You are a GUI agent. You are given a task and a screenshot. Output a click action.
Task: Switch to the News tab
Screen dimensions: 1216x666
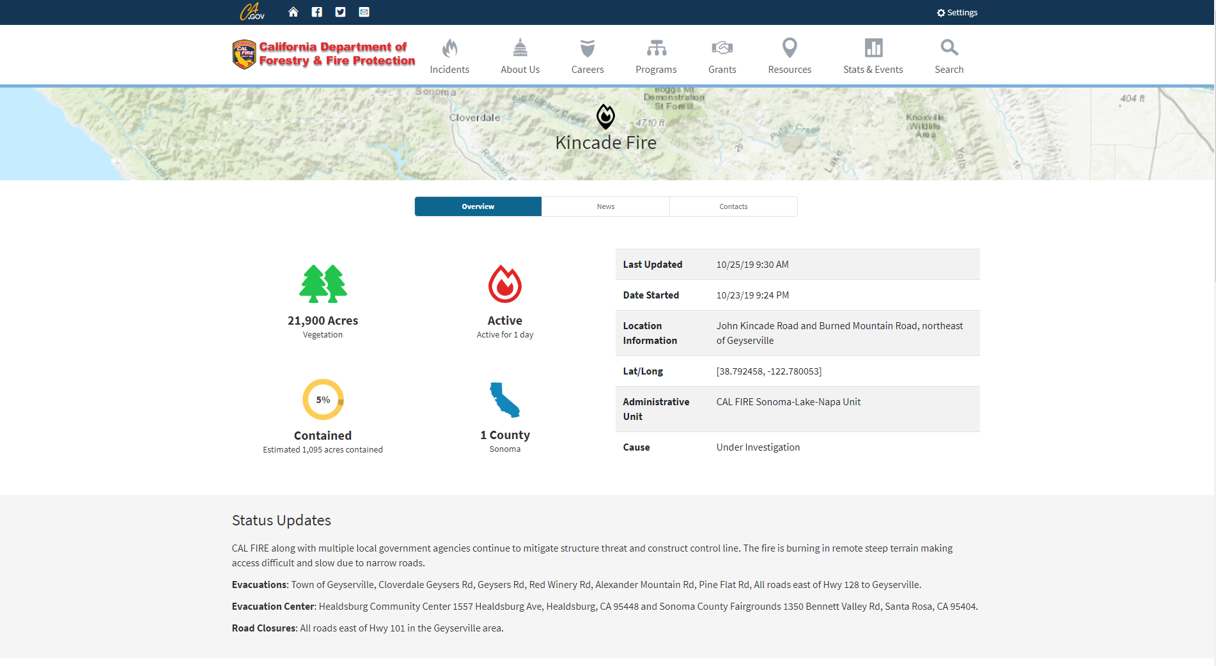coord(605,206)
